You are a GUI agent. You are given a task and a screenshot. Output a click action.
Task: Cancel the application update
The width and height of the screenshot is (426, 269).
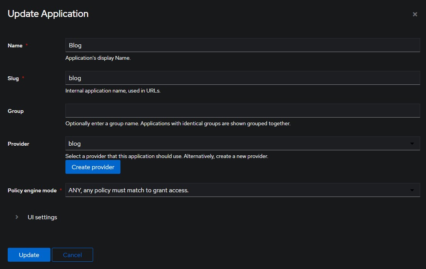coord(72,255)
